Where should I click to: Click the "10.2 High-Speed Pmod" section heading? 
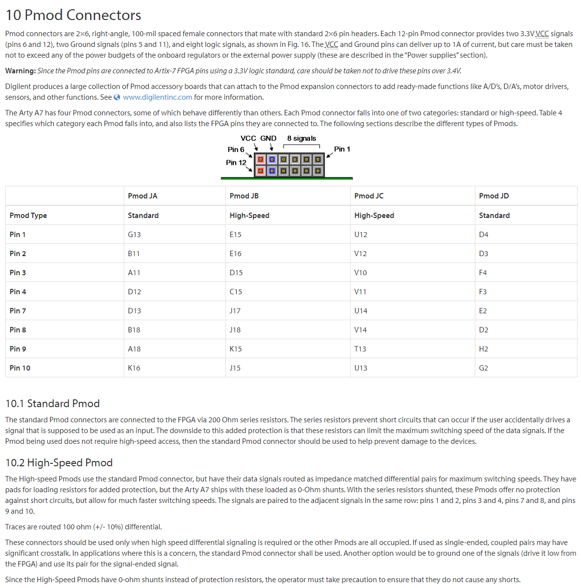pyautogui.click(x=59, y=462)
